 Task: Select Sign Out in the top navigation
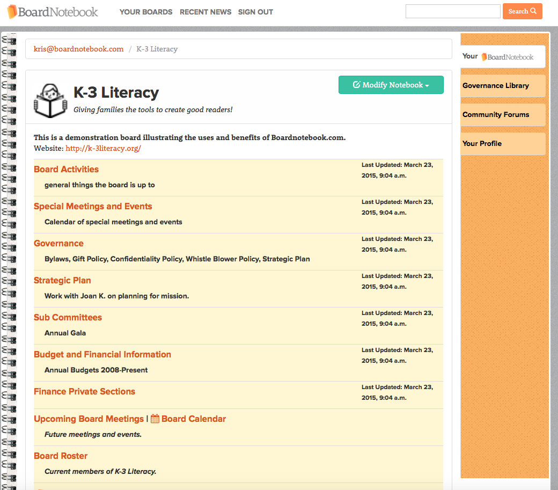coord(255,12)
